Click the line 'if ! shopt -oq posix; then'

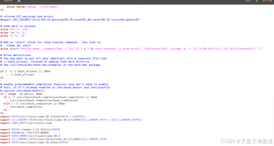coord(21,94)
